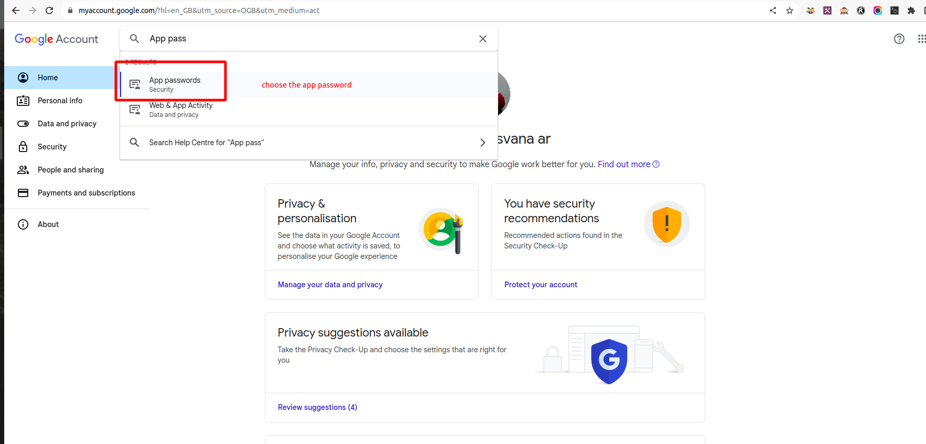
Task: Click the Google Account logo
Action: click(56, 39)
